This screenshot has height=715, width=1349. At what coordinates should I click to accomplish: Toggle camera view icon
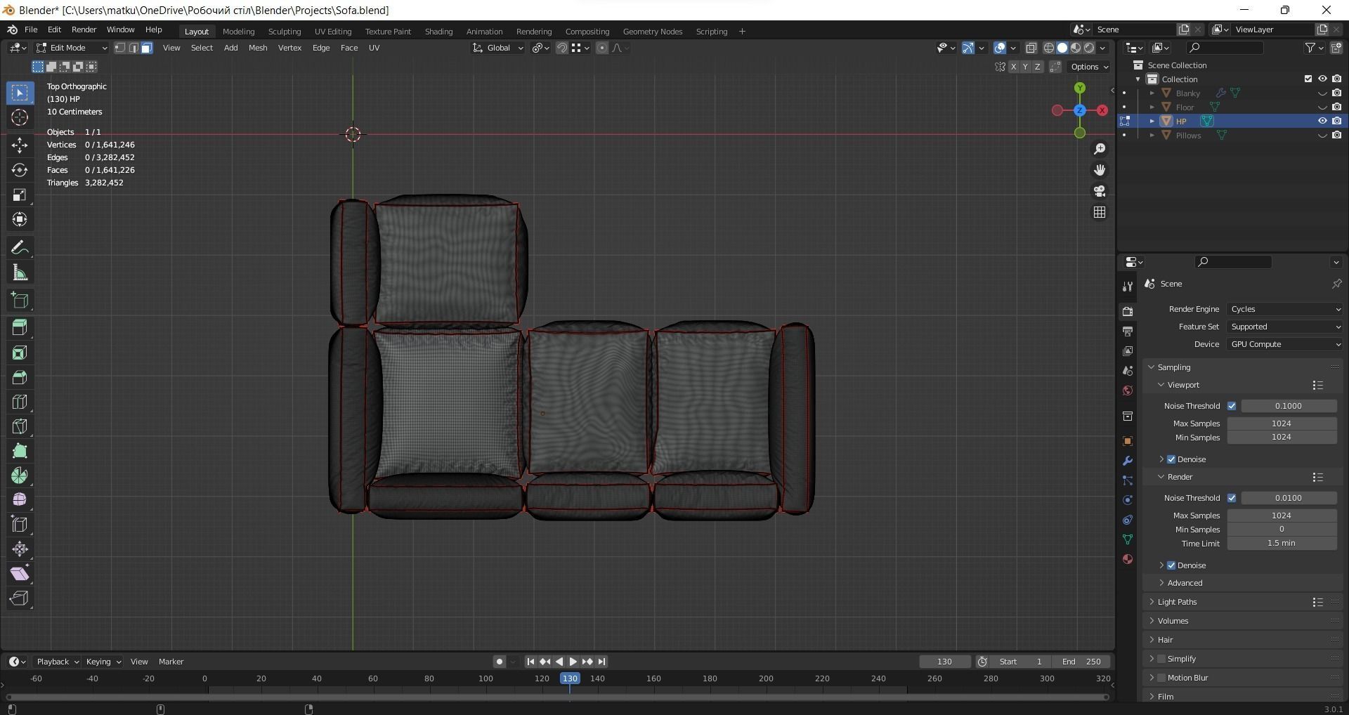(x=1100, y=191)
